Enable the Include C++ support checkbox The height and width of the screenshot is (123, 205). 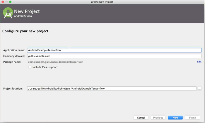click(30, 67)
